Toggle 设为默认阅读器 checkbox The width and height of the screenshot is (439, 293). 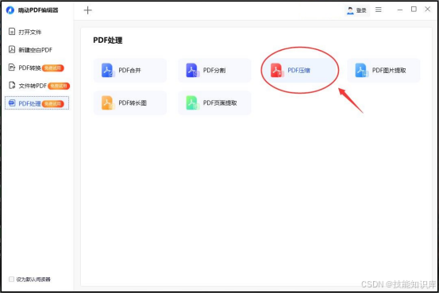tap(11, 279)
